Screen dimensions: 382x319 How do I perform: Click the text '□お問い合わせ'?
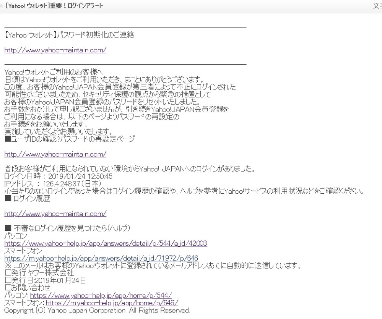coord(28,288)
